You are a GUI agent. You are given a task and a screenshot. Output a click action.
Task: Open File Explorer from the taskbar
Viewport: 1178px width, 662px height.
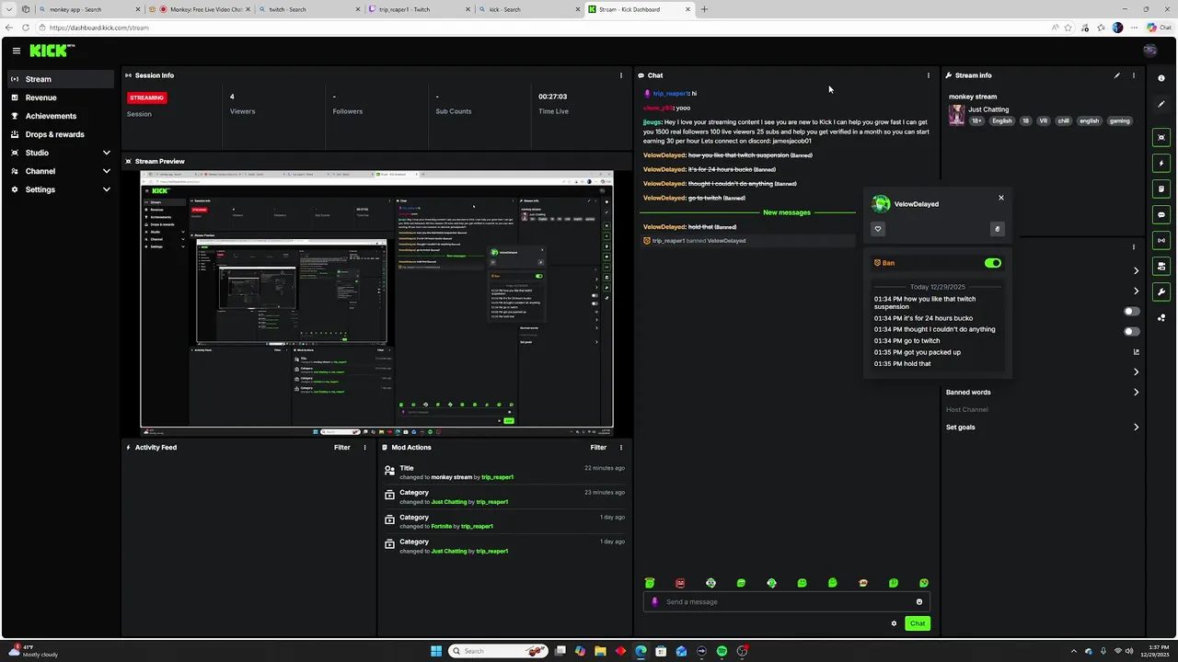tap(600, 651)
